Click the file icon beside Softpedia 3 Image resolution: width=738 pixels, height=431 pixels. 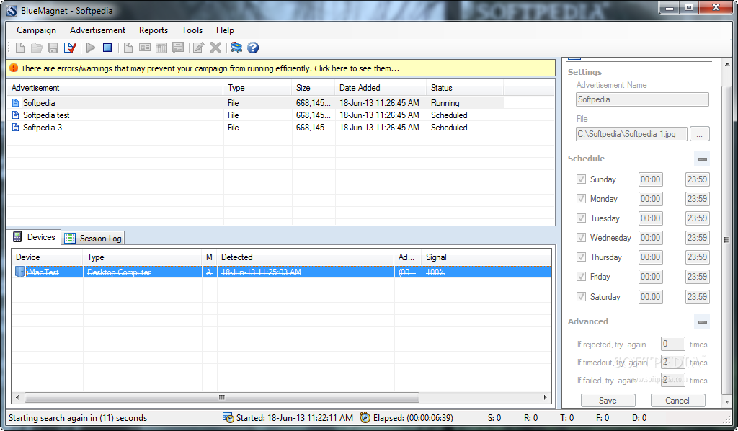(x=16, y=128)
